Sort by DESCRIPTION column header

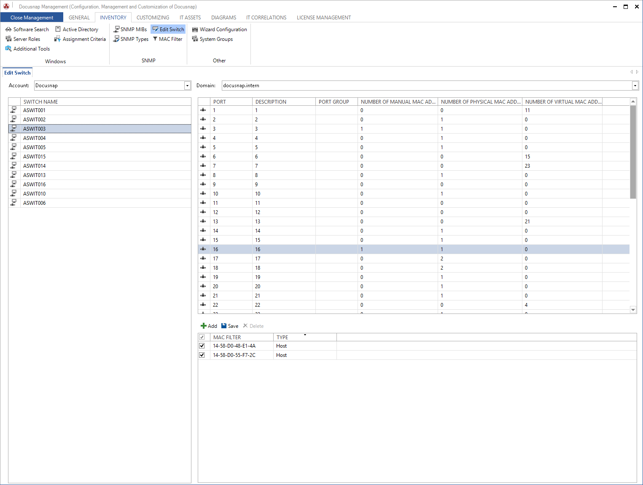[284, 102]
